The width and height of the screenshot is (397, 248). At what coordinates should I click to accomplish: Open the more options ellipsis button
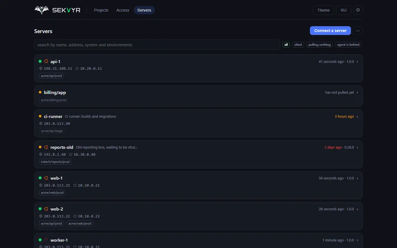[358, 31]
